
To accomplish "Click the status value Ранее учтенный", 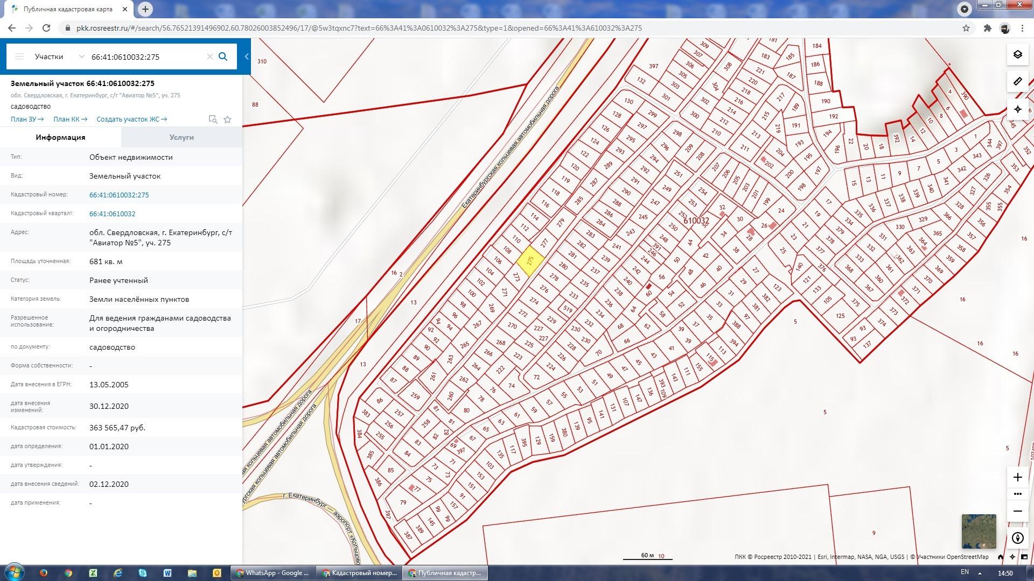I will (118, 280).
